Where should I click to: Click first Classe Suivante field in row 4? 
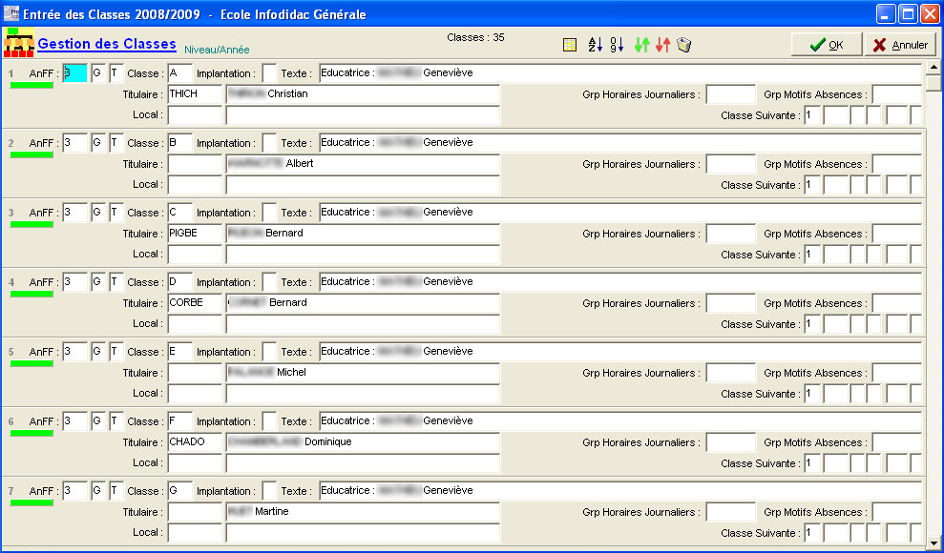(812, 324)
